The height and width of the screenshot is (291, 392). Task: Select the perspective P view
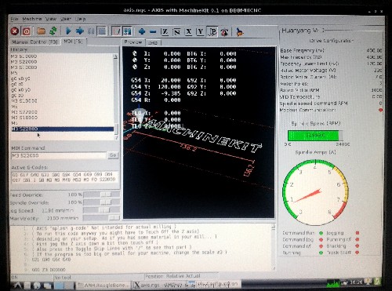point(212,32)
